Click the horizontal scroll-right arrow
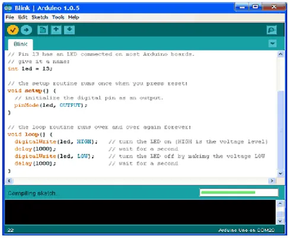The width and height of the screenshot is (289, 239). coord(272,181)
